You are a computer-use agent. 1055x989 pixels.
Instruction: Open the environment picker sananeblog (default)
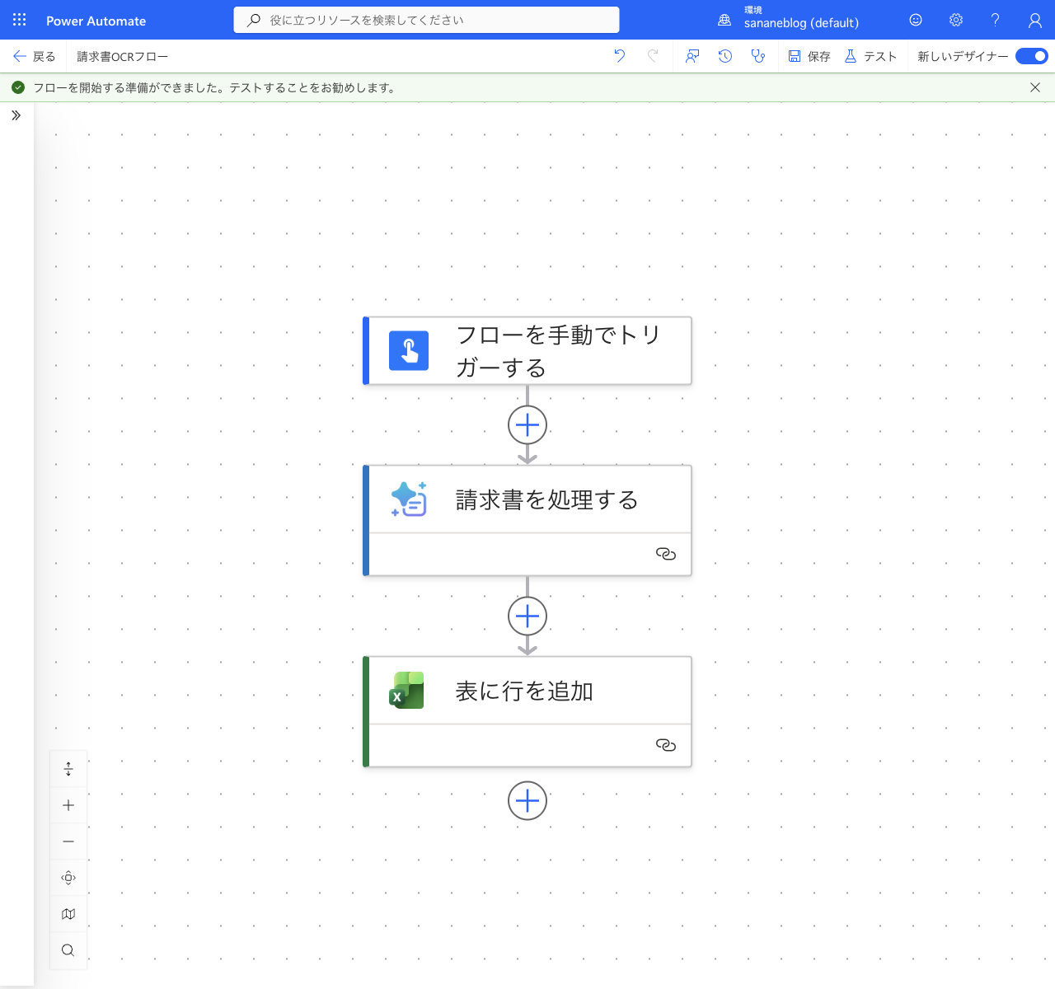[790, 19]
